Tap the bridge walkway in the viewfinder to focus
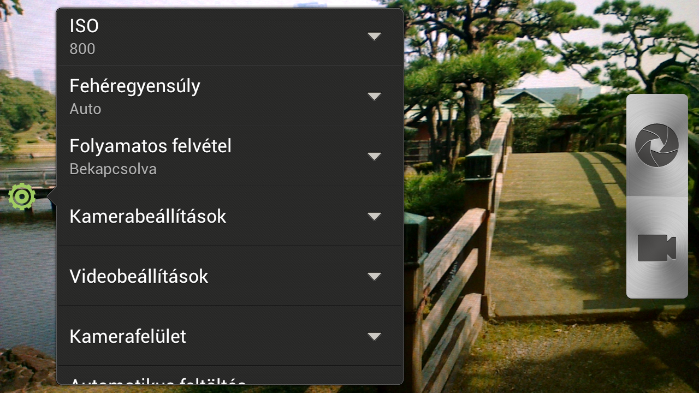This screenshot has height=393, width=699. click(552, 235)
